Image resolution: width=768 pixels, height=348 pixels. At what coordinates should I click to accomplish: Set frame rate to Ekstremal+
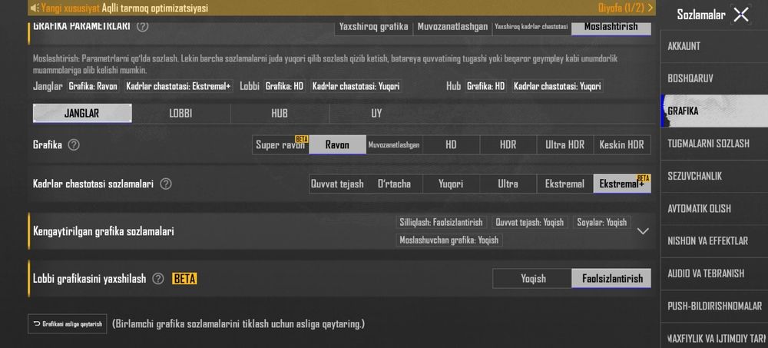point(622,184)
